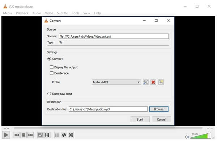The width and height of the screenshot is (217, 141).
Task: Enable Display the output checkbox
Action: (x=51, y=67)
